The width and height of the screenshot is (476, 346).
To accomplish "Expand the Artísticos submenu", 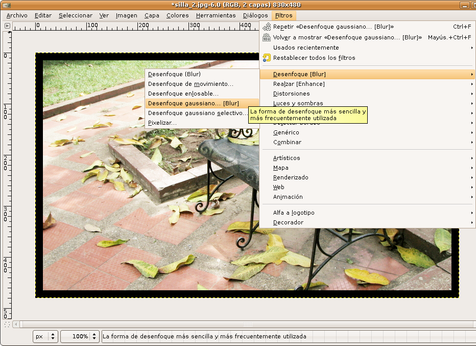I will click(368, 158).
